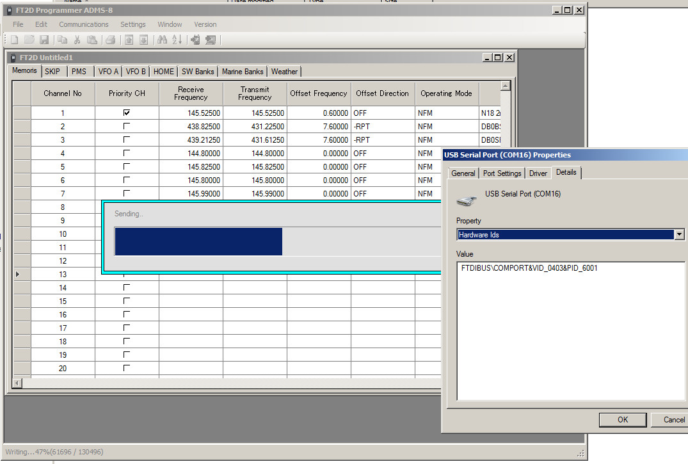Open the Property dropdown showing Hardware Ids
Screen dimensions: 688x464
679,234
